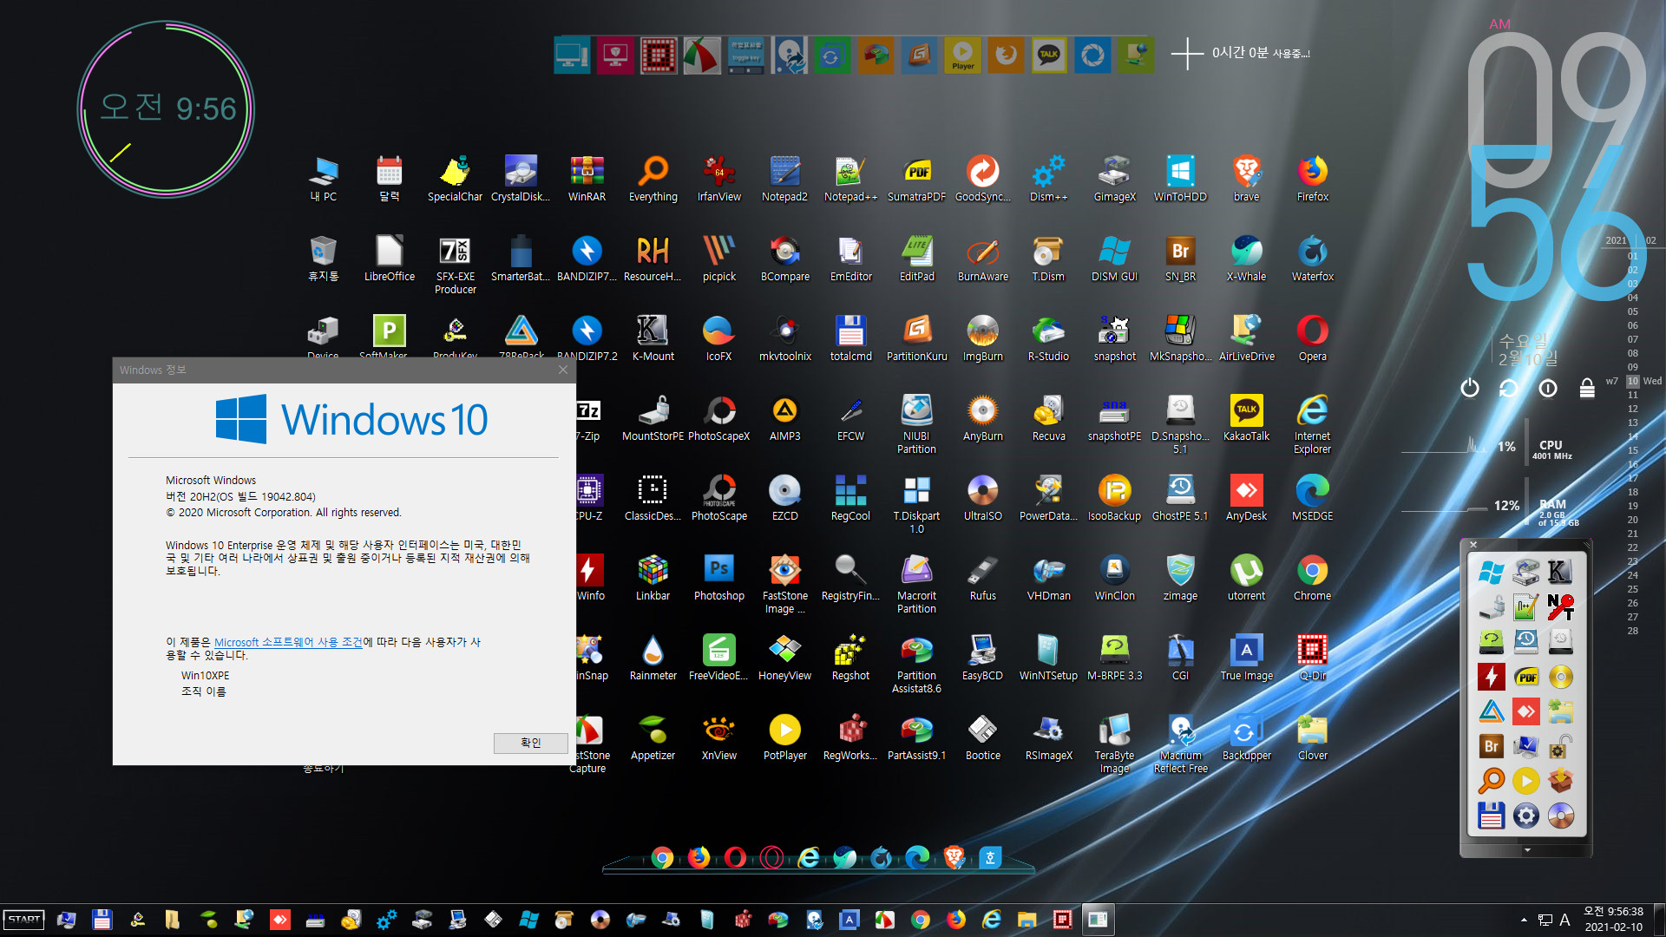Click the restart icon in right widget

click(x=1508, y=388)
